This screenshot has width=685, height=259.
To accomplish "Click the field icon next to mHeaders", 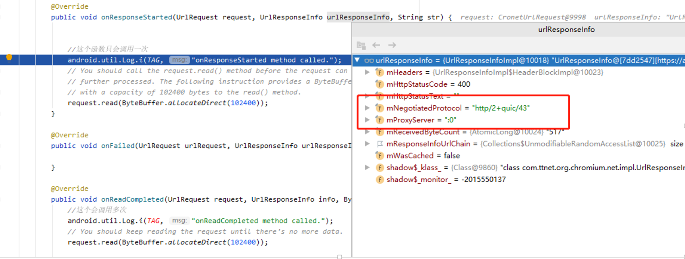I will (x=379, y=72).
